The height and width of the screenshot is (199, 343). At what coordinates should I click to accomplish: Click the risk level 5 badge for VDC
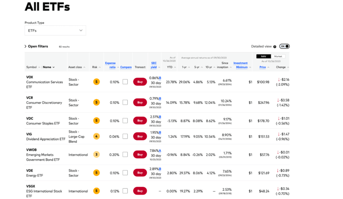click(96, 121)
